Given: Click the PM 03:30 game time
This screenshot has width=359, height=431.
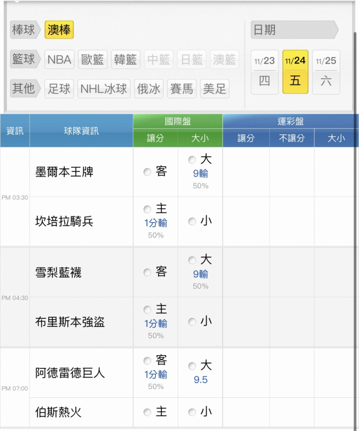Looking at the screenshot, I should (x=15, y=197).
